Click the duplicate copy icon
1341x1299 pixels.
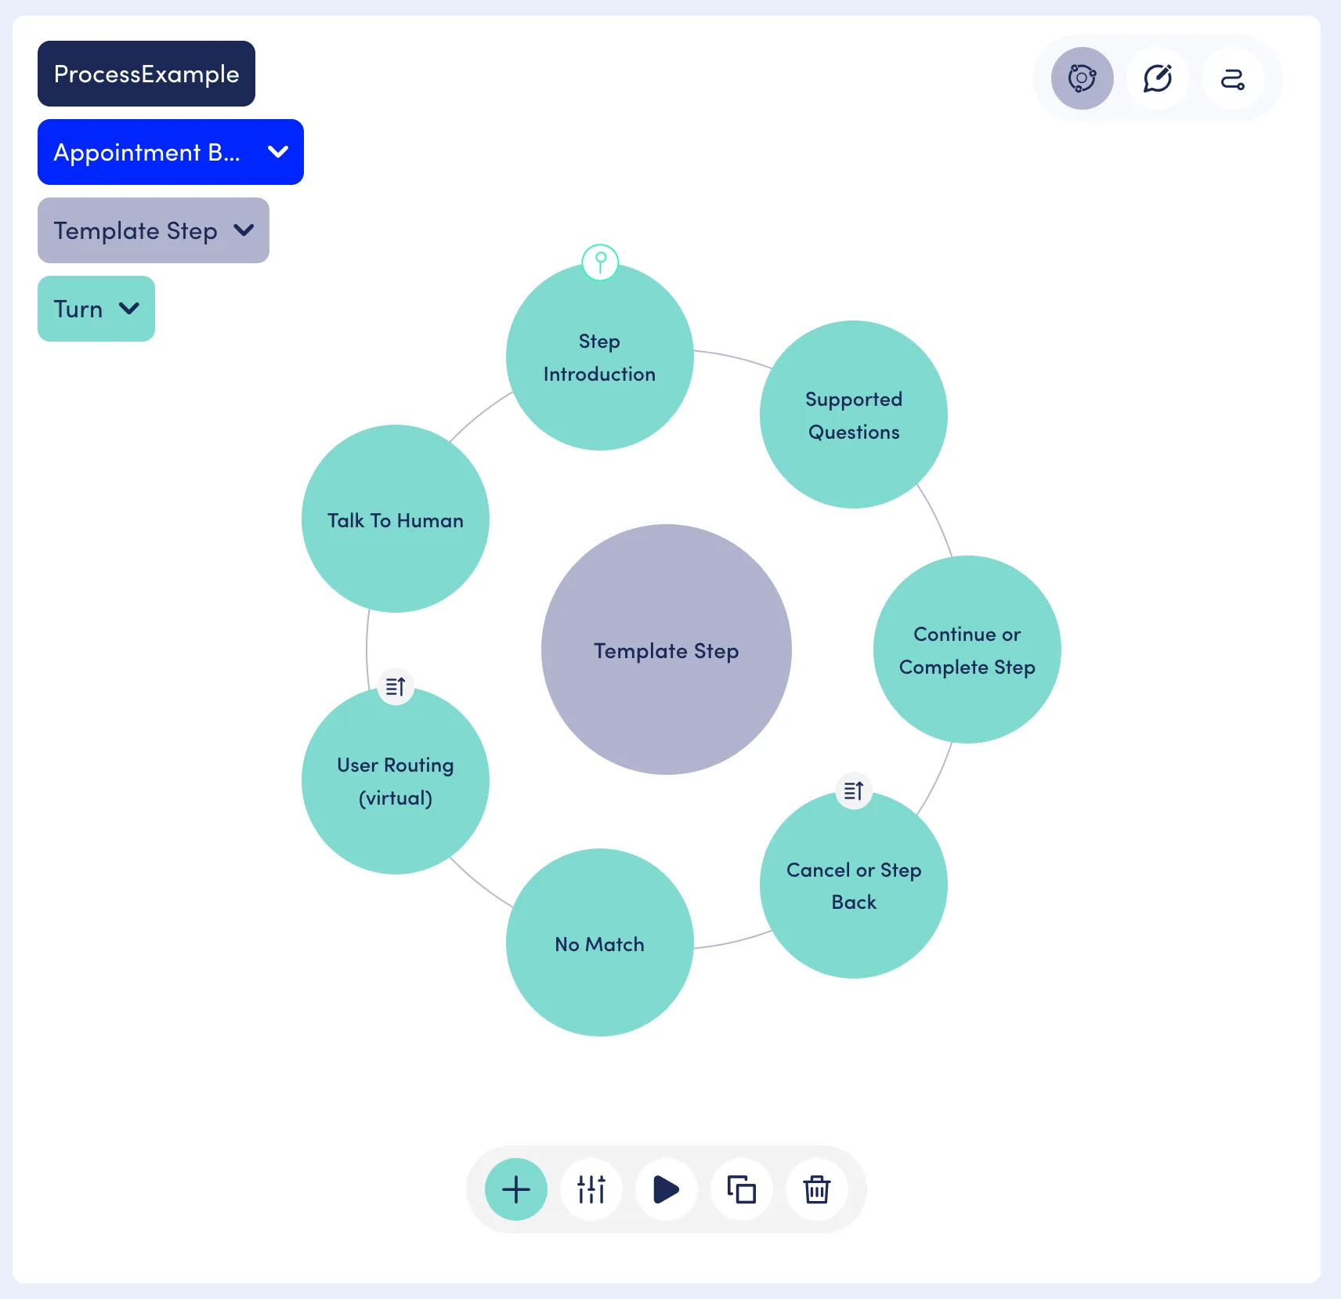742,1189
